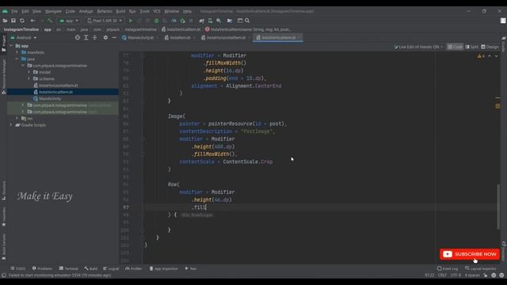Open the Android project view dropdown

click(x=24, y=38)
